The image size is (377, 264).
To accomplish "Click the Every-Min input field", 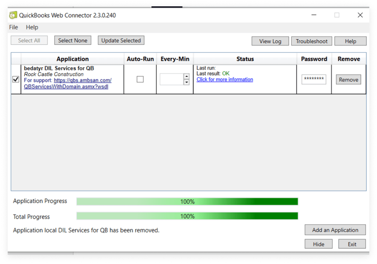I will (172, 79).
